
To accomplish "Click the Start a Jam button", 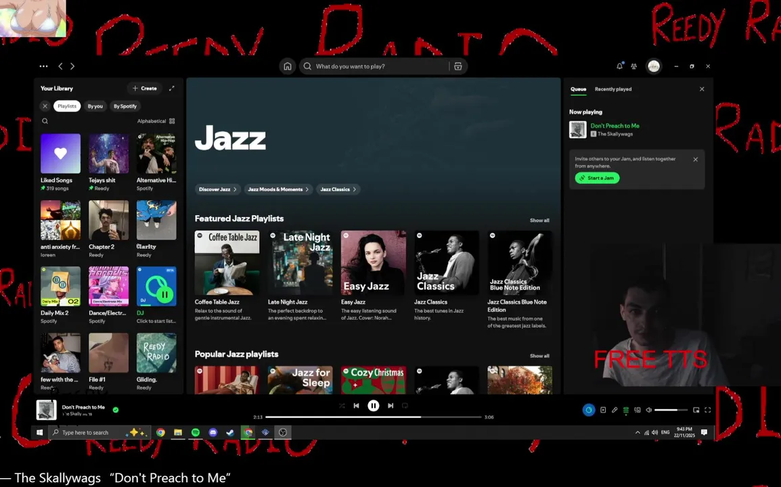I will (x=597, y=178).
